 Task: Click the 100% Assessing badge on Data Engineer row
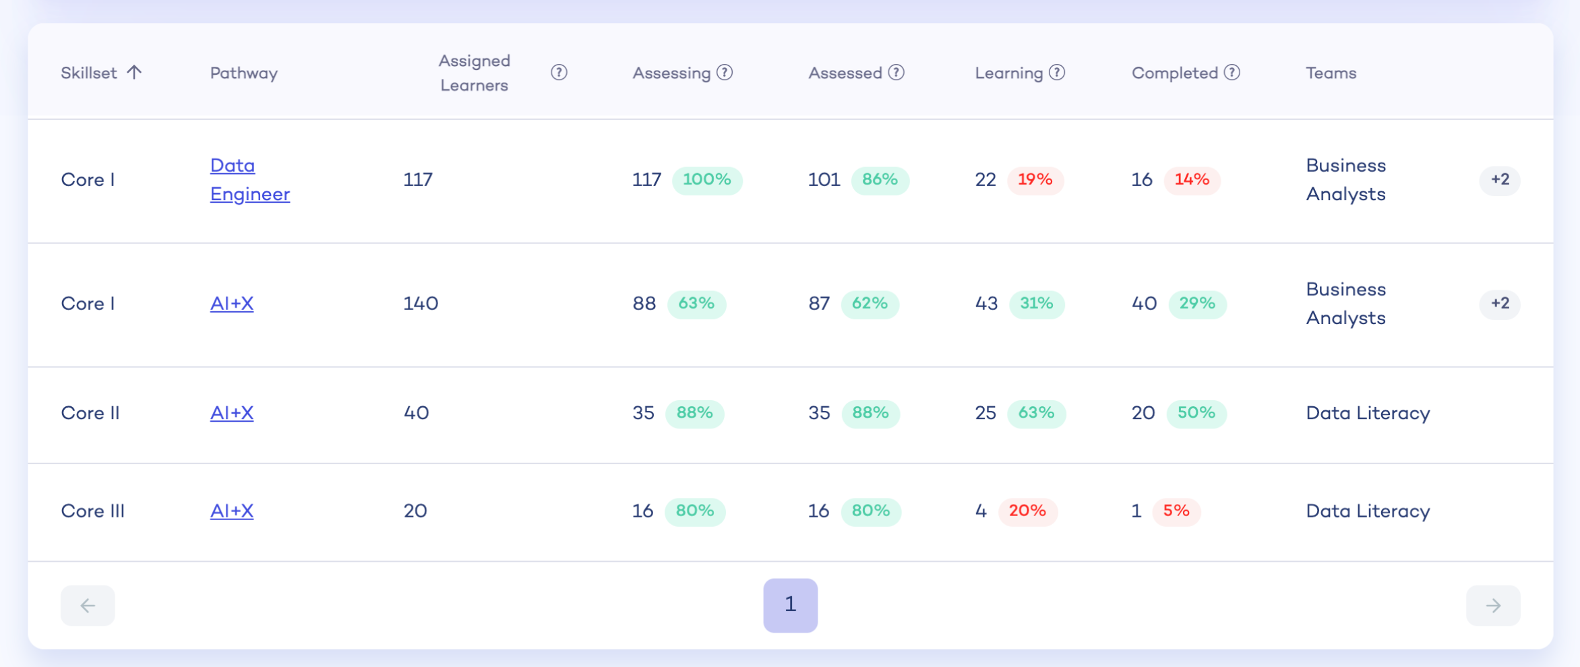pyautogui.click(x=707, y=181)
